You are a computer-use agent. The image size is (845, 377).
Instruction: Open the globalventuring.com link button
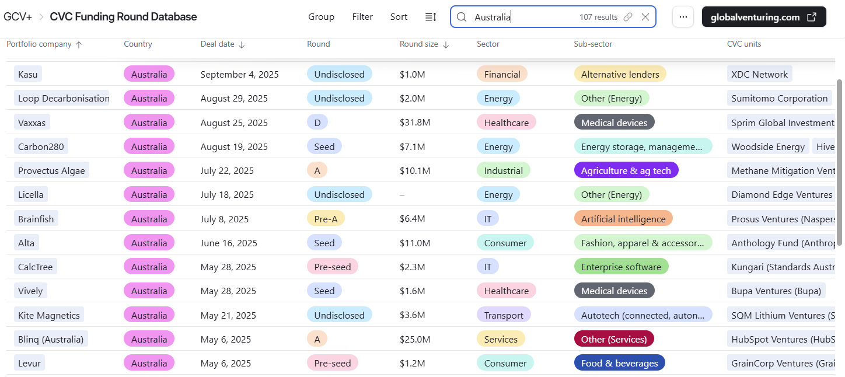coord(763,17)
